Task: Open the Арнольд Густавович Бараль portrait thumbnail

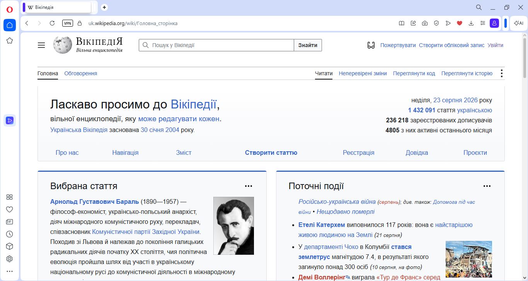Action: tap(233, 226)
